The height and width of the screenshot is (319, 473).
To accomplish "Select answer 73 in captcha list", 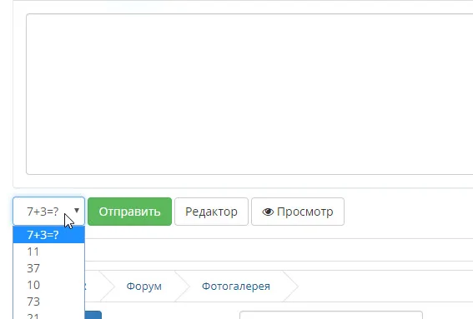I will 49,302.
